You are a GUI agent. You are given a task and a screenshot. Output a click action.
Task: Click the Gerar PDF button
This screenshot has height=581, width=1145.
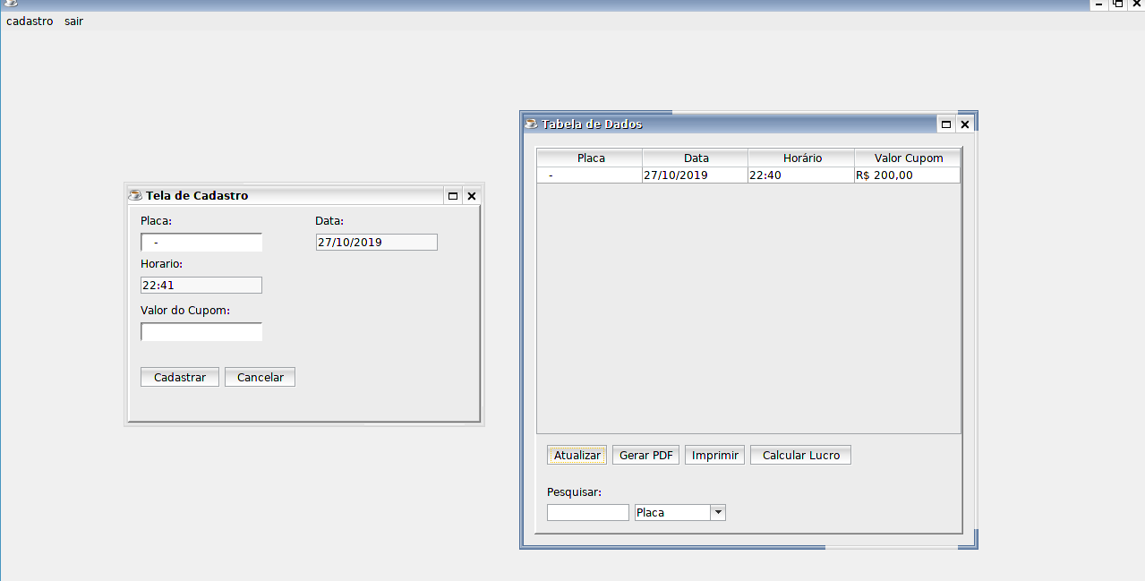[x=646, y=455]
